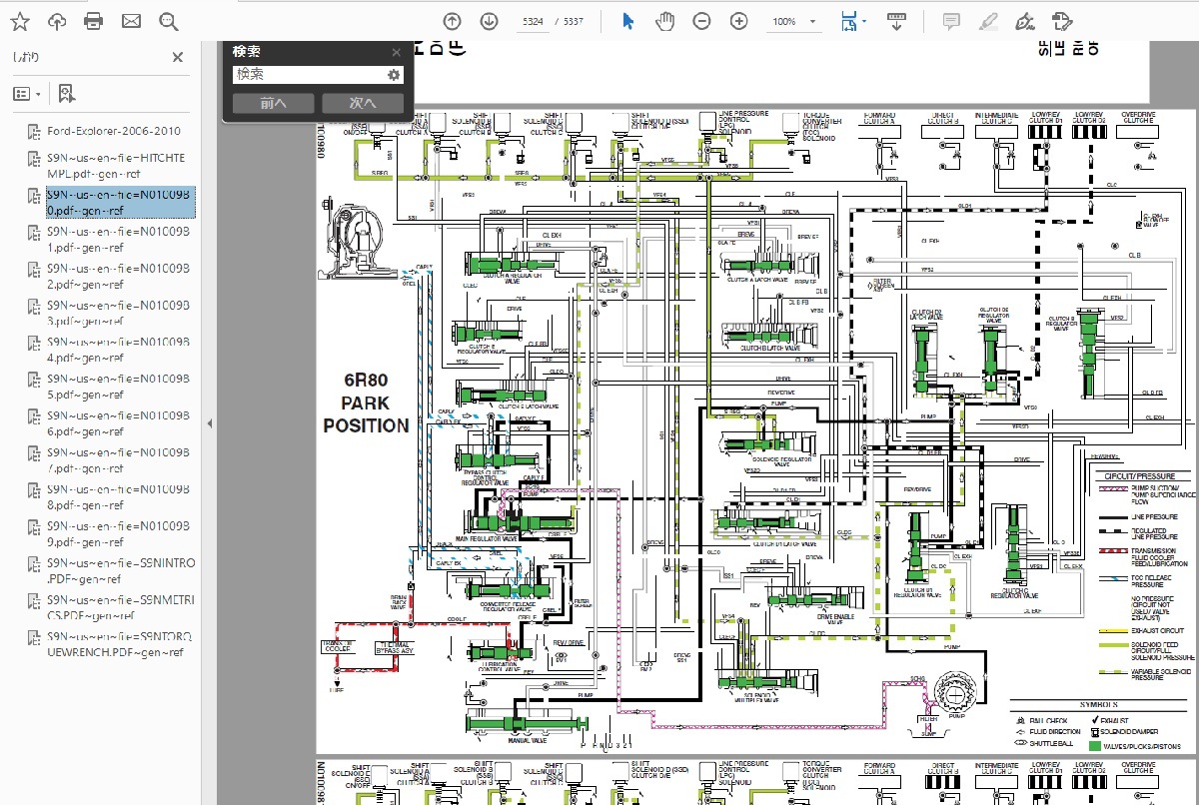Activate the arrow Selection tool
Viewport: 1199px width, 805px height.
pos(628,21)
